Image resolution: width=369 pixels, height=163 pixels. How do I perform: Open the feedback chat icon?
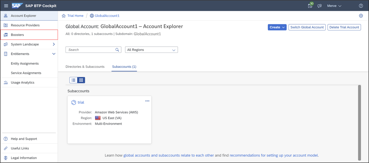tap(320, 6)
